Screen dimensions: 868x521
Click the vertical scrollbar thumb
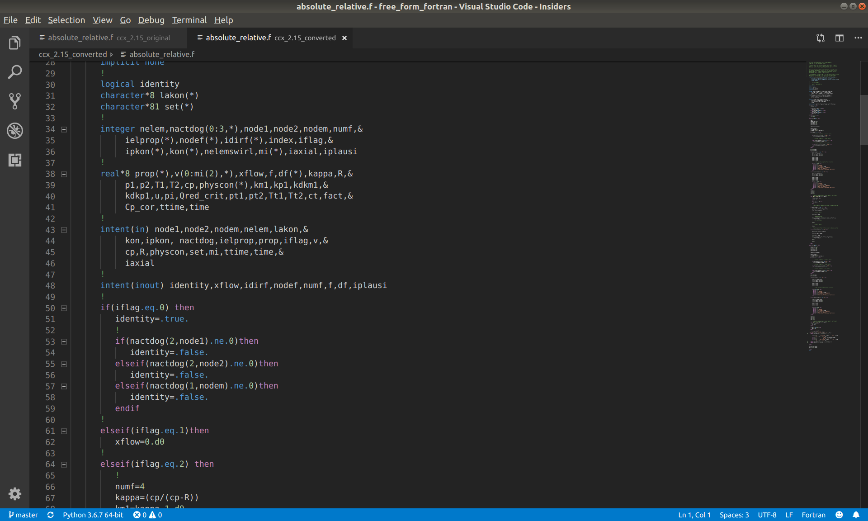[864, 120]
